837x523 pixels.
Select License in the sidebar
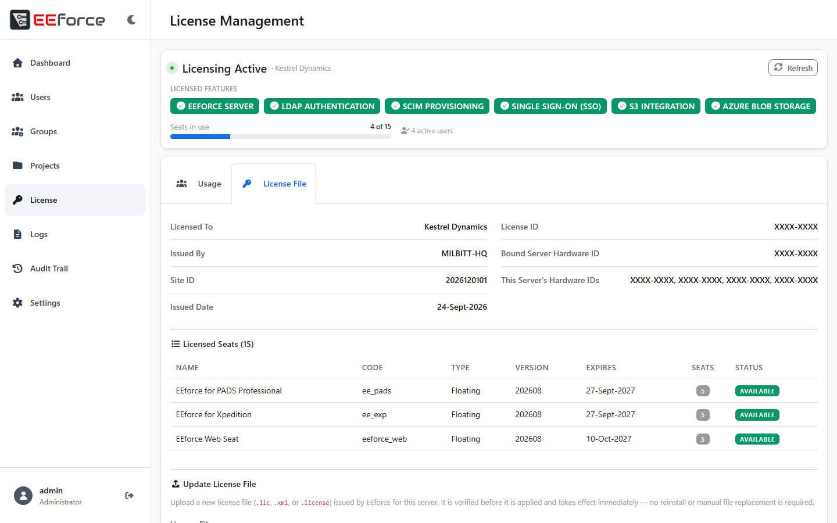click(75, 200)
